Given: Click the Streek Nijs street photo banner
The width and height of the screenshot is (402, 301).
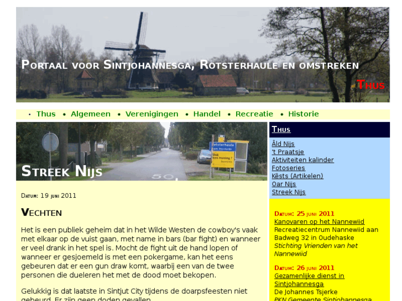Looking at the screenshot, I should coord(142,151).
